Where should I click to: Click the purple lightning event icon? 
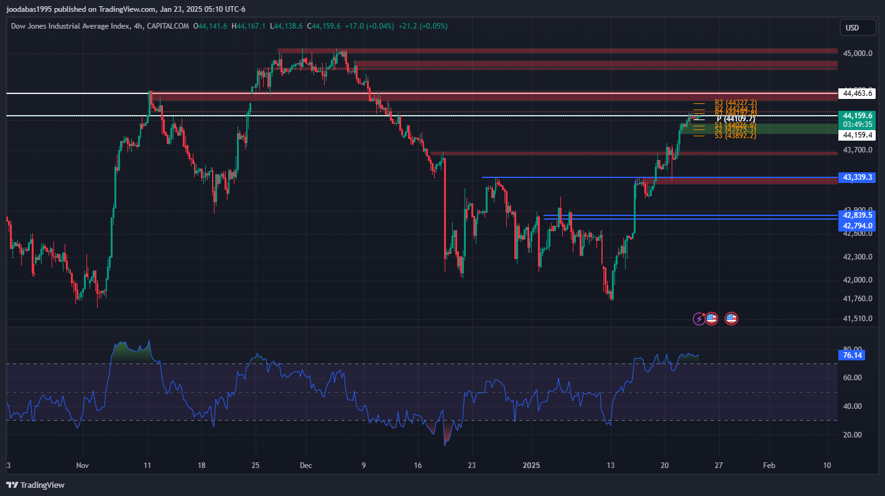click(699, 319)
